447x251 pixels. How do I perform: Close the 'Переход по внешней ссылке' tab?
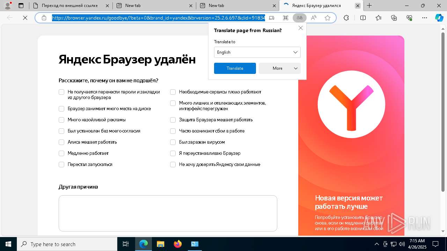107,6
